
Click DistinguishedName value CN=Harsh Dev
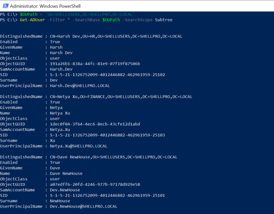[116, 36]
